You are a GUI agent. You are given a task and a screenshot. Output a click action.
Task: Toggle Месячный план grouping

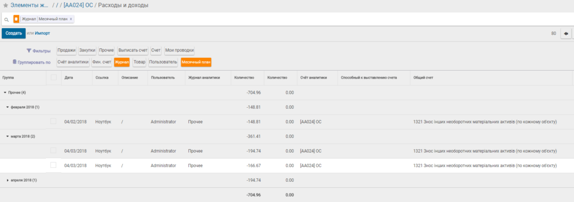pos(196,62)
